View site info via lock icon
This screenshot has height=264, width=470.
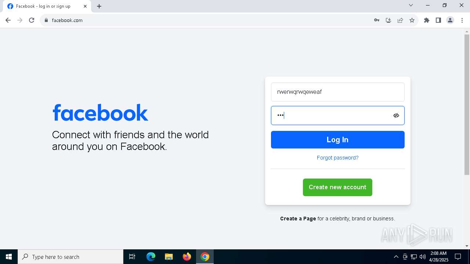tap(46, 20)
